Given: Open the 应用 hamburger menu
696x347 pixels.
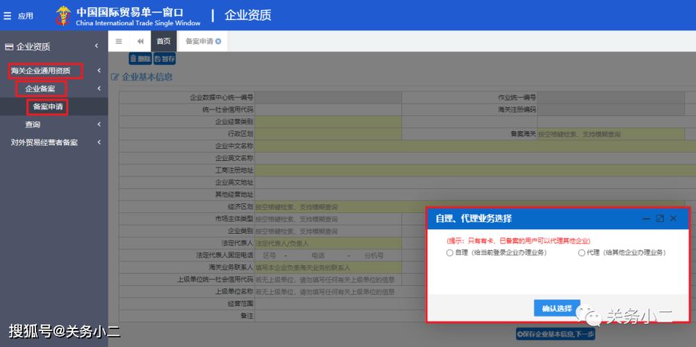Looking at the screenshot, I should click(18, 16).
